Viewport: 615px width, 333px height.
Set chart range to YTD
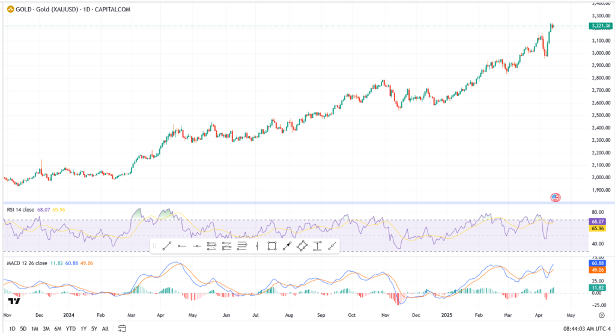[71, 329]
